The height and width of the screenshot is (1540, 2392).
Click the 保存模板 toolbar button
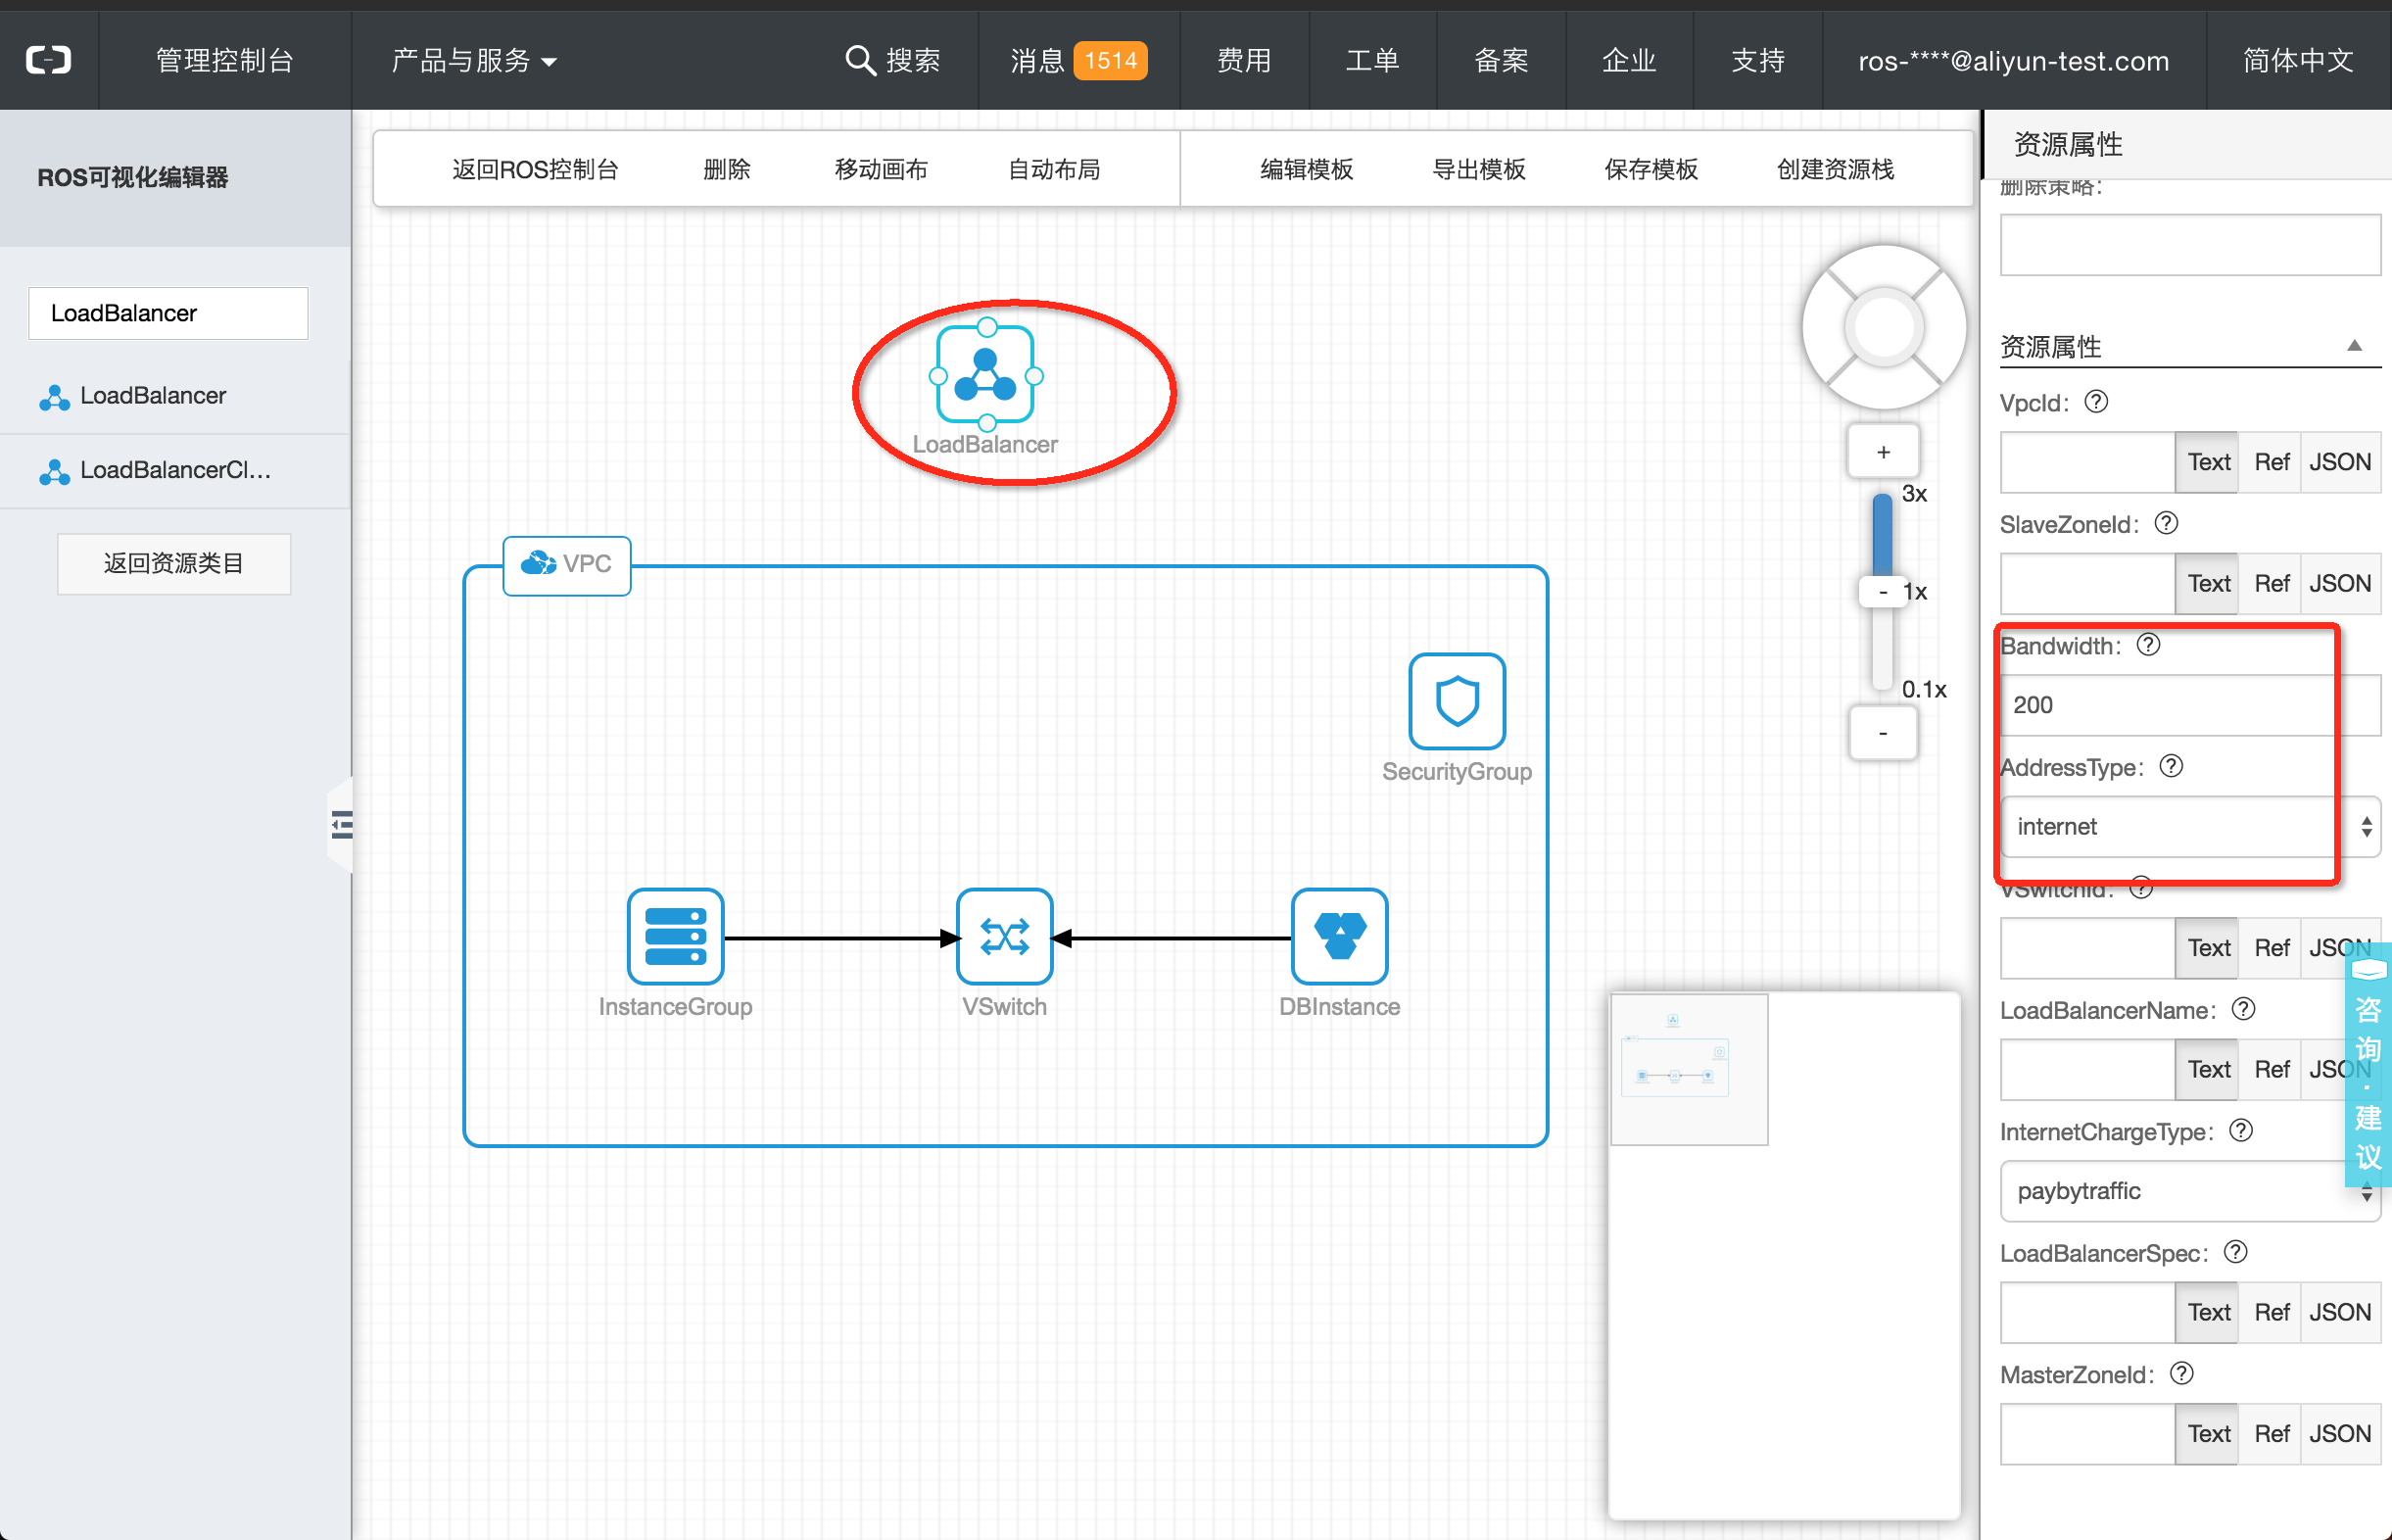point(1650,169)
